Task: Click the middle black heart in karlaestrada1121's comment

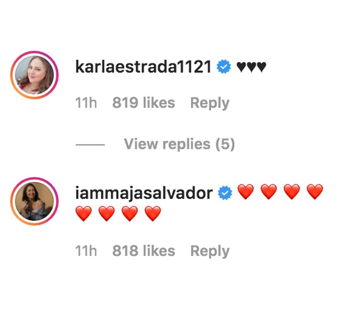Action: click(x=251, y=67)
